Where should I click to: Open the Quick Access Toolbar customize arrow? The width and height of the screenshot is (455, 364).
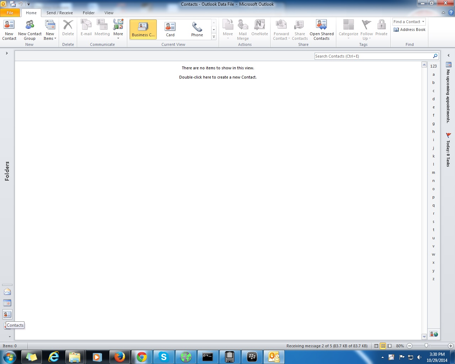coord(28,4)
